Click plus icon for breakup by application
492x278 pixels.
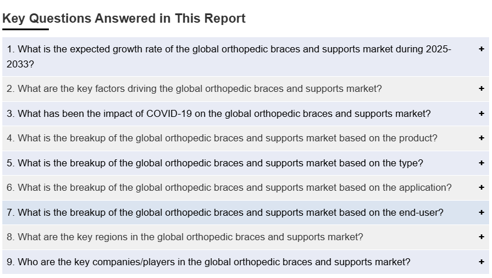click(482, 188)
